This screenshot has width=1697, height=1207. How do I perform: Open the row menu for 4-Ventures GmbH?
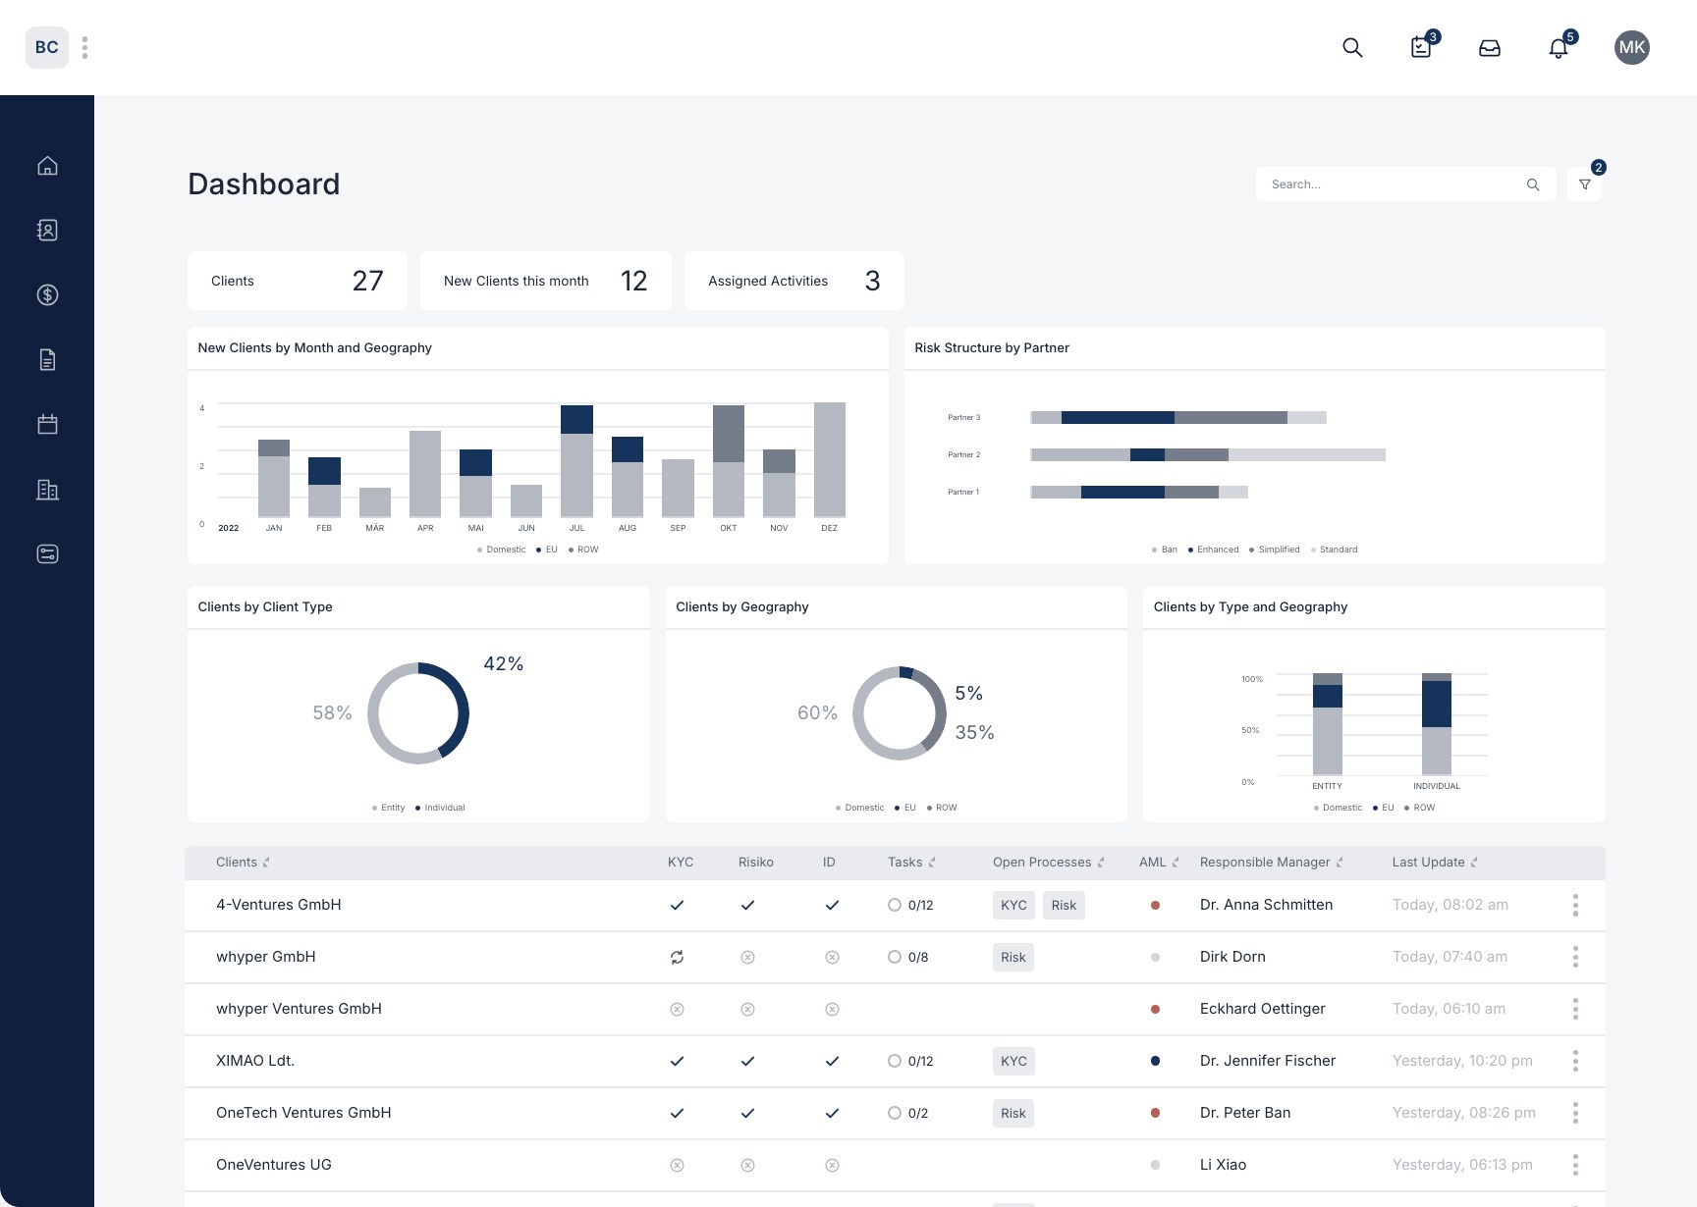[x=1575, y=905]
